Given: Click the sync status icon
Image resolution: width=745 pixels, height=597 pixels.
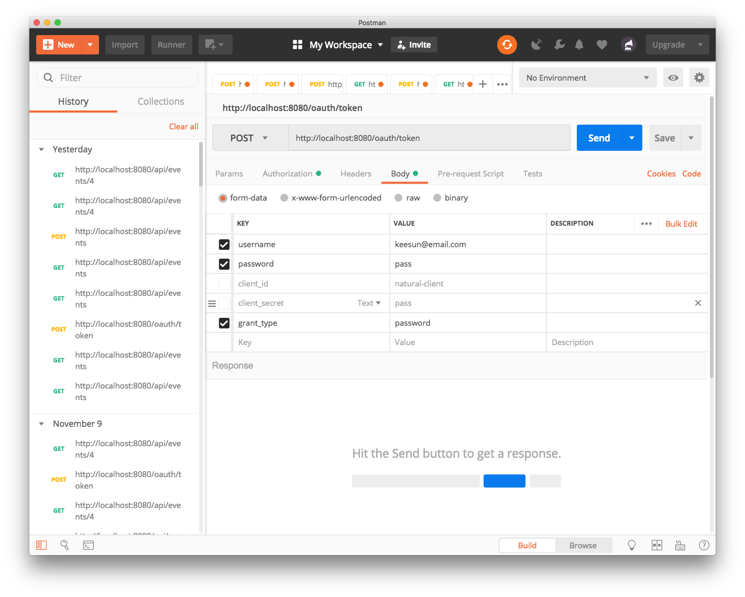Looking at the screenshot, I should (x=507, y=45).
